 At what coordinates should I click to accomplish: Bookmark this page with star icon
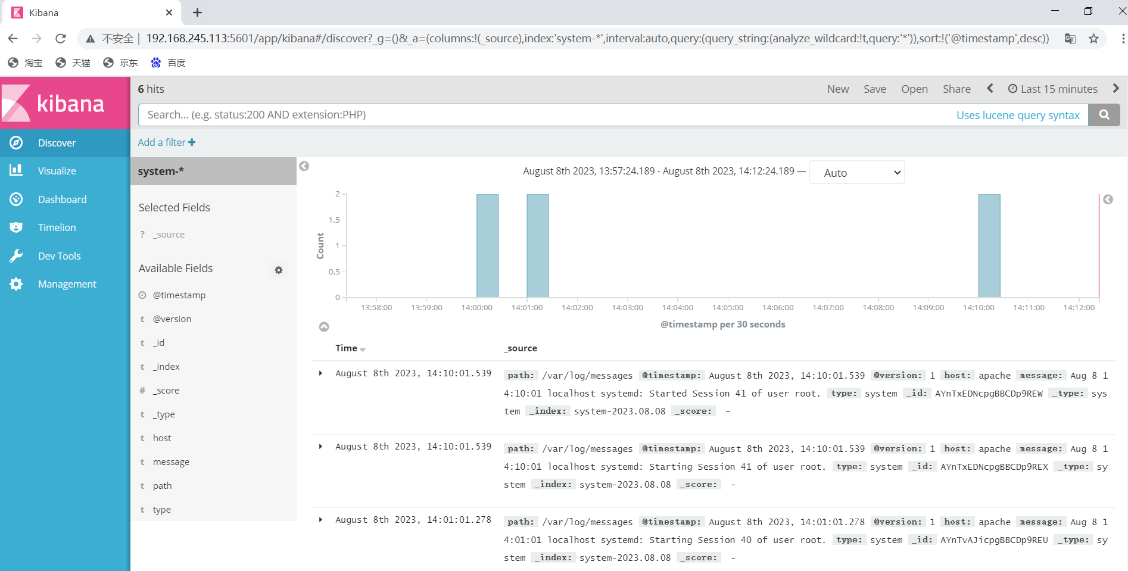pos(1093,39)
